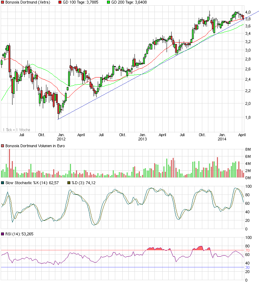The height and width of the screenshot is (283, 259).
Task: Click the 'Jan.' label above 2013
Action: (x=143, y=135)
